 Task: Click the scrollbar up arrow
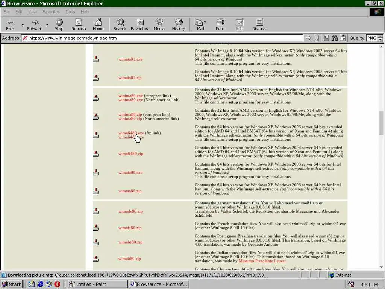[381, 46]
